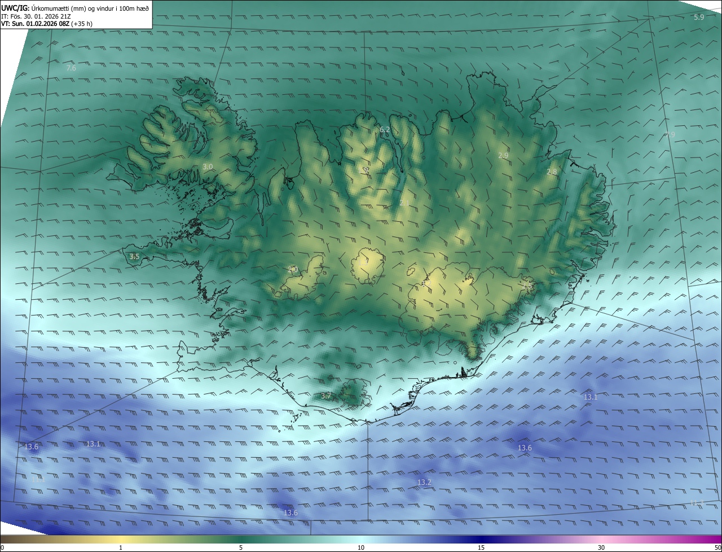This screenshot has height=552, width=722.
Task: Click the map title 'Úrkomumætti (mm) og vindur' line
Action: click(75, 8)
